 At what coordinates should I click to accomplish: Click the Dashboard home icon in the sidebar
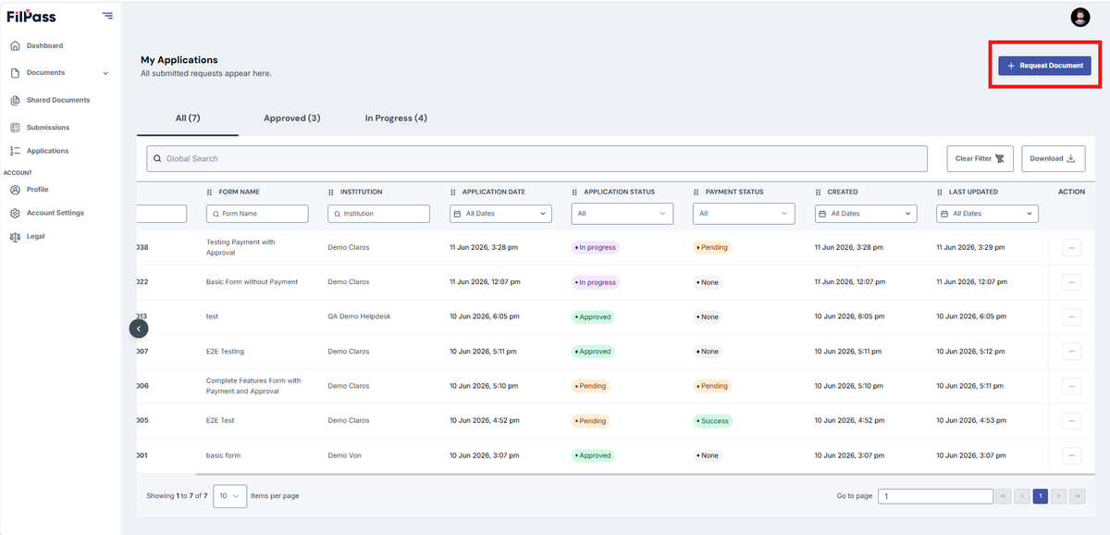pyautogui.click(x=15, y=45)
